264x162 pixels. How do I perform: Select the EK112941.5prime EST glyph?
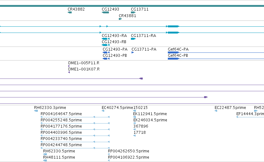point(134,117)
